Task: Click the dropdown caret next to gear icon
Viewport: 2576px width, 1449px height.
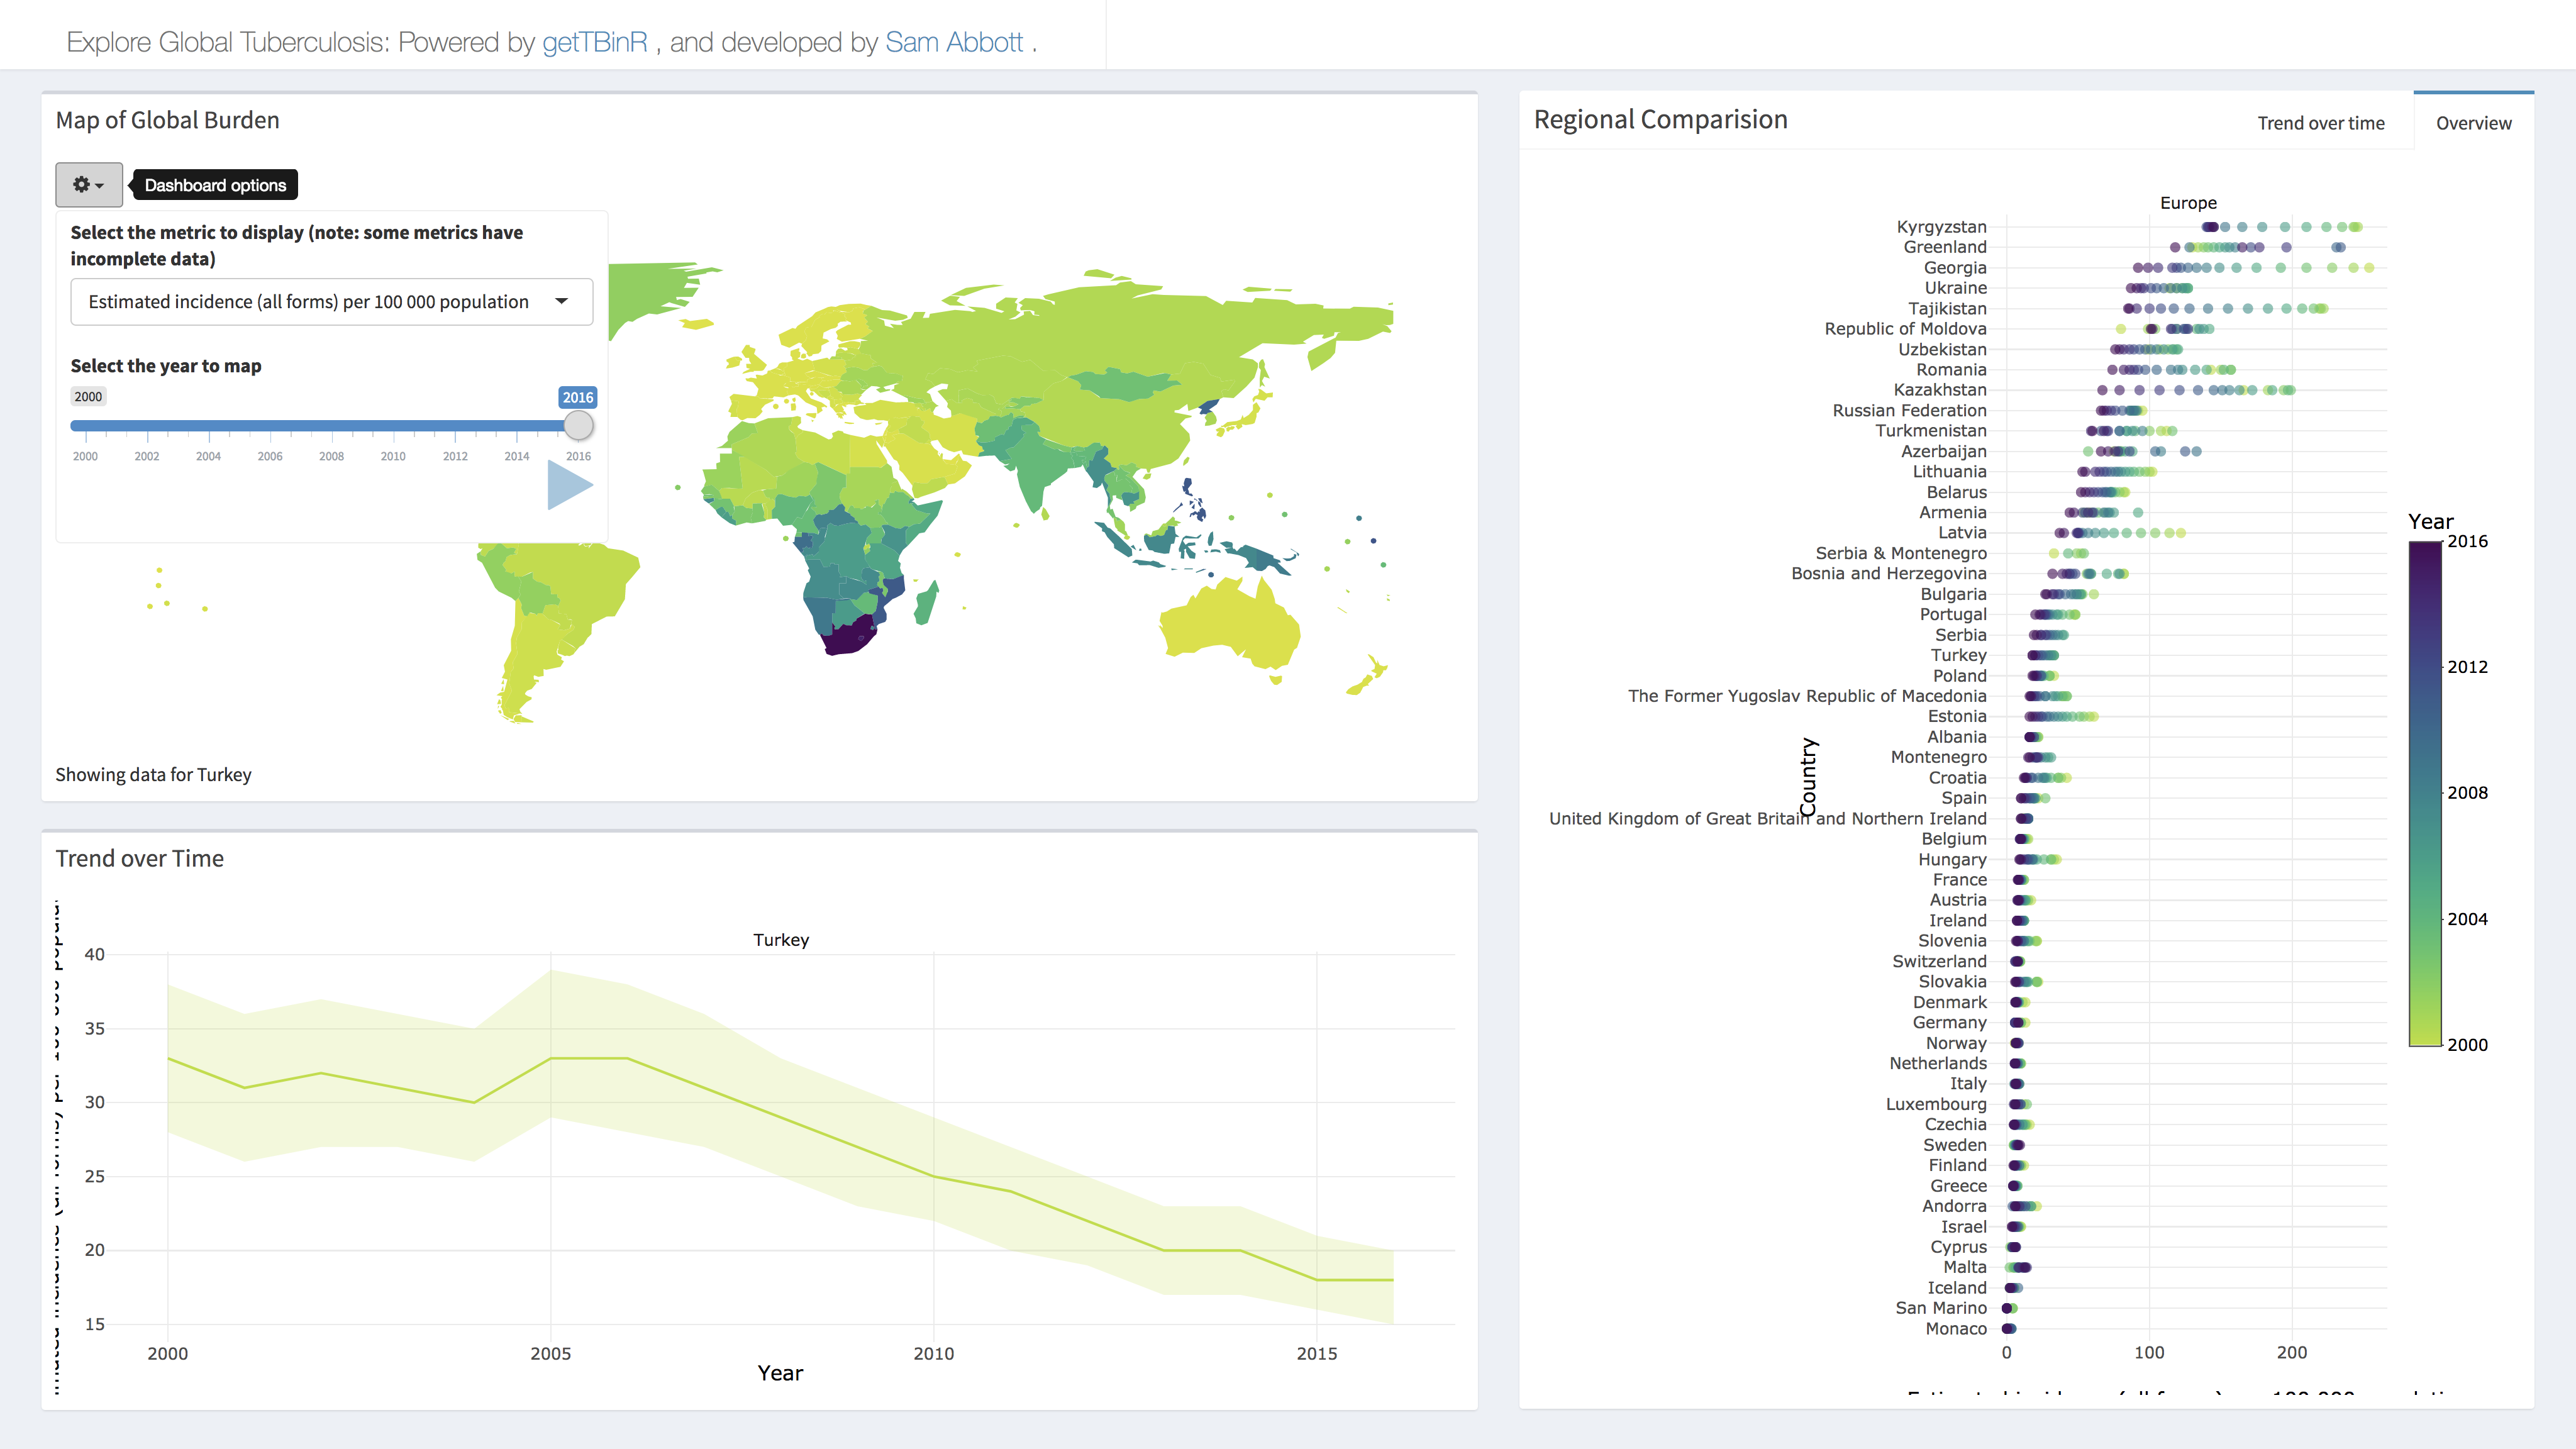Action: (99, 186)
